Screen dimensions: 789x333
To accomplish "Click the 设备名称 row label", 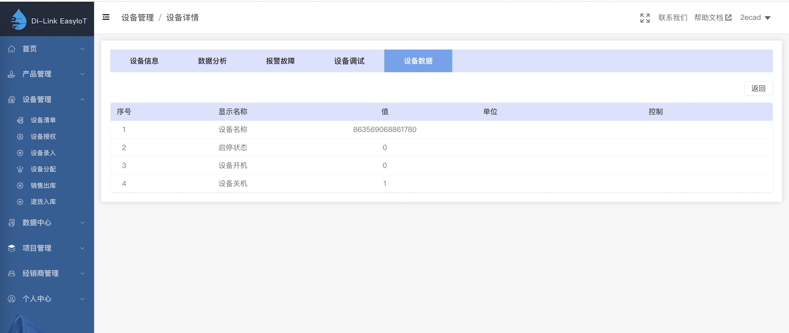I will pyautogui.click(x=233, y=130).
